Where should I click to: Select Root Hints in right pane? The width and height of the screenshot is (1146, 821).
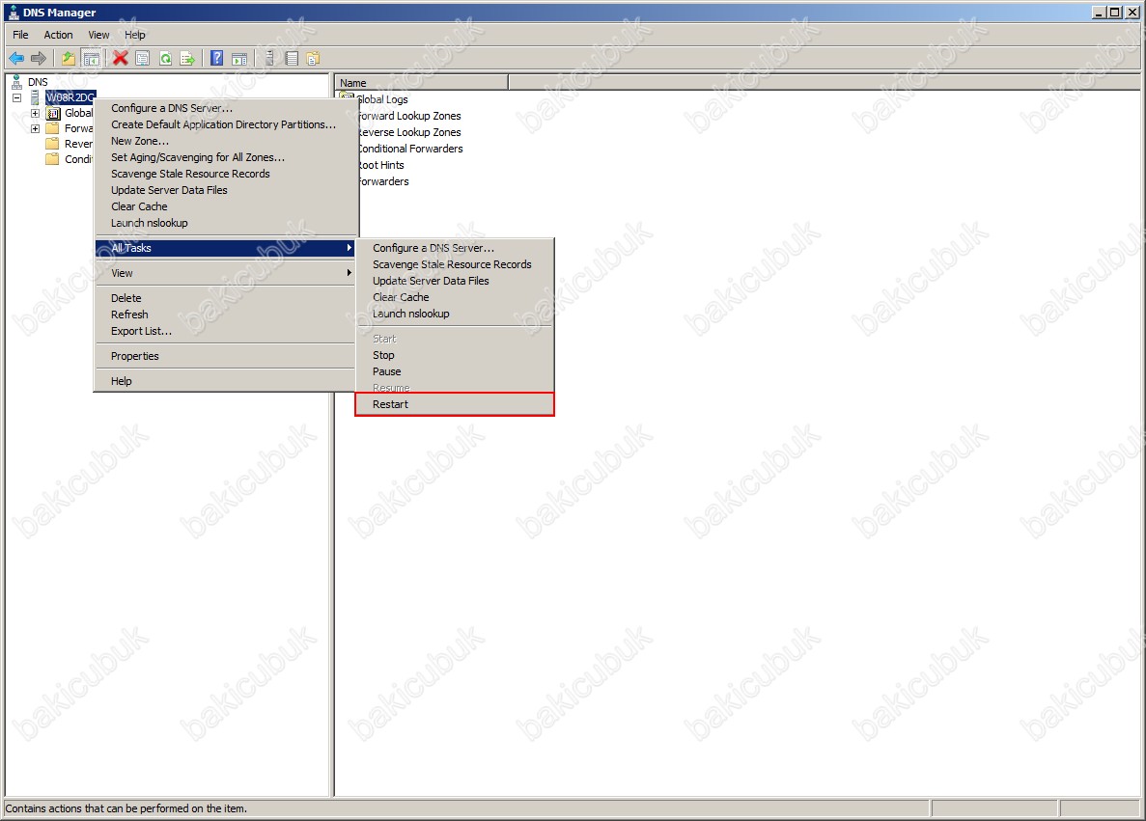coord(380,165)
